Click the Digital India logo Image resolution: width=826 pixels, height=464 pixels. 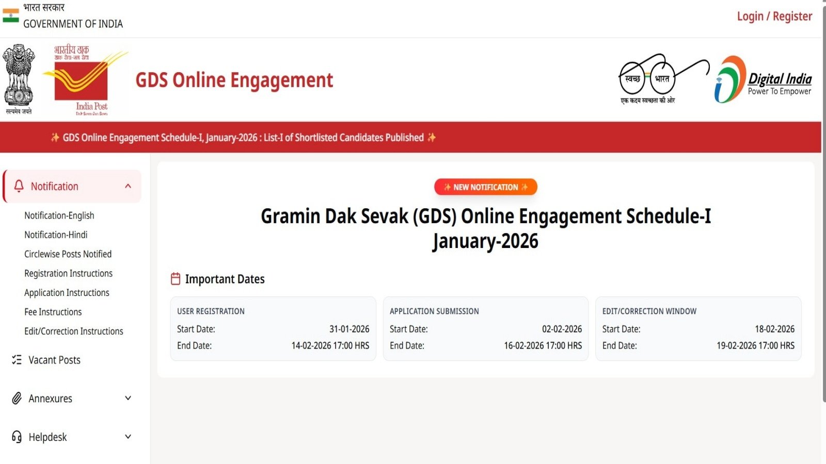point(763,80)
